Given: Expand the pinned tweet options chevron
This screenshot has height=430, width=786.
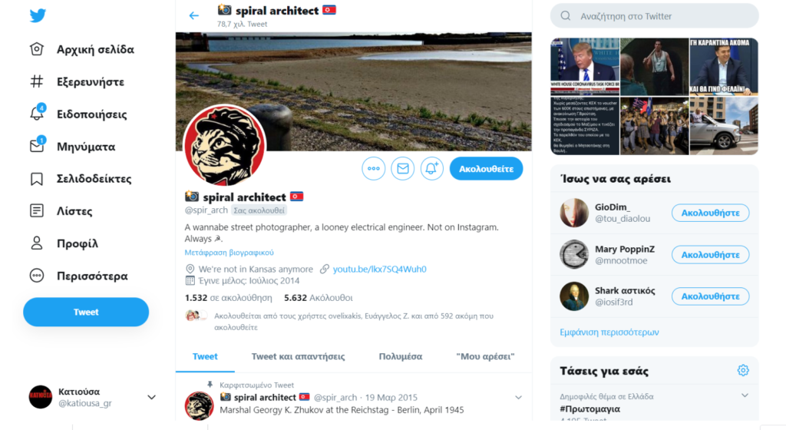Looking at the screenshot, I should tap(518, 398).
